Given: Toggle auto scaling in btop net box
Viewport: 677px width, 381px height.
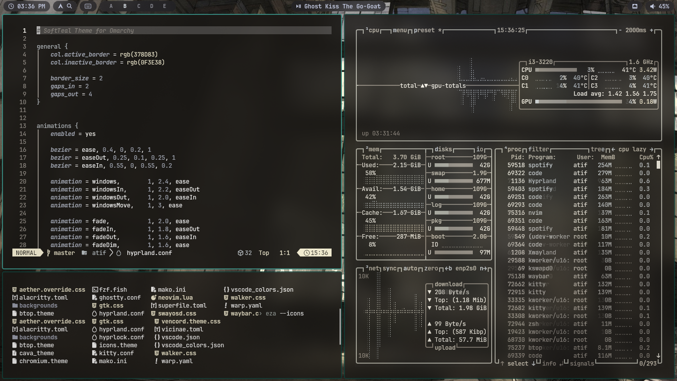Looking at the screenshot, I should 410,268.
